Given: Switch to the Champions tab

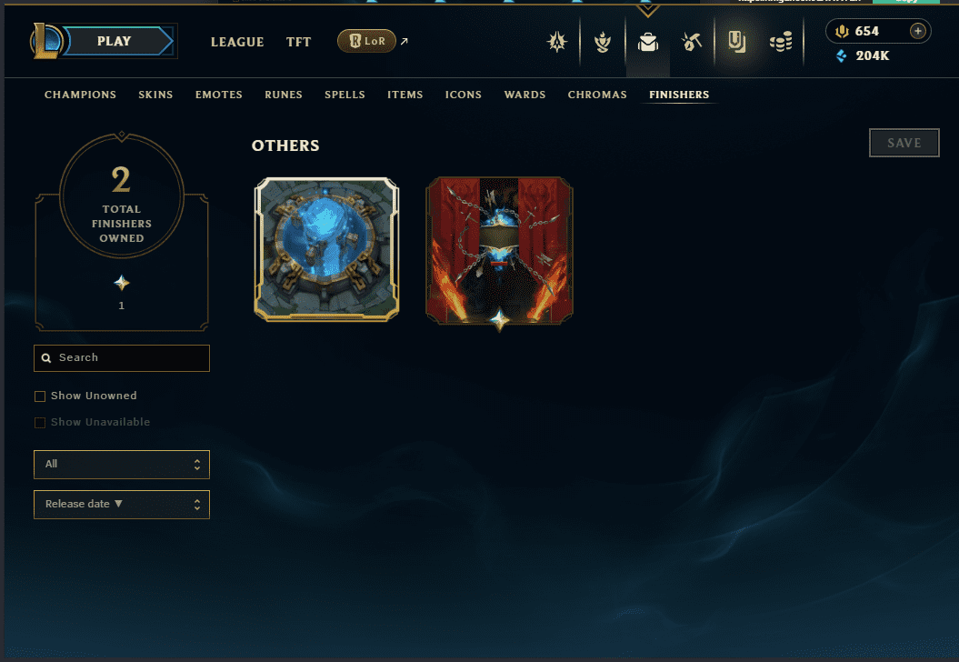Looking at the screenshot, I should tap(80, 95).
